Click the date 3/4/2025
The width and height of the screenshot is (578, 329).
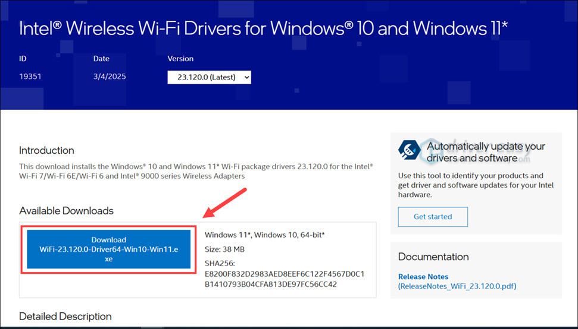[110, 77]
